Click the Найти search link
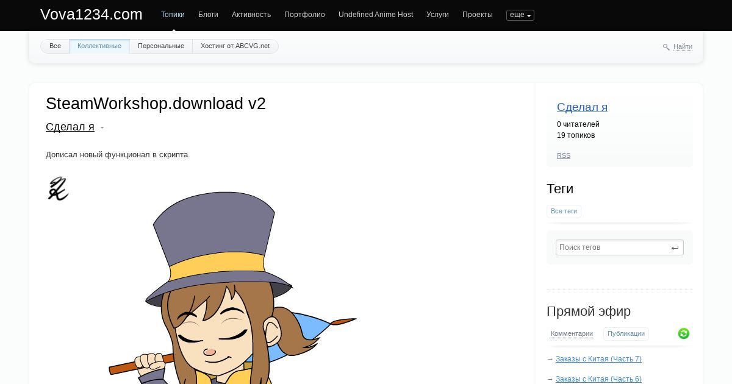 tap(683, 47)
